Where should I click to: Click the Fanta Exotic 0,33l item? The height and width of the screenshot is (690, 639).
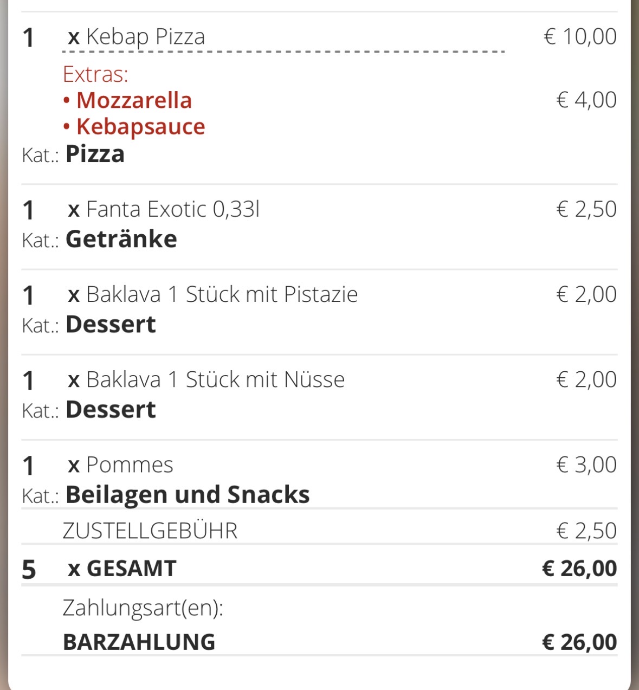click(x=172, y=209)
